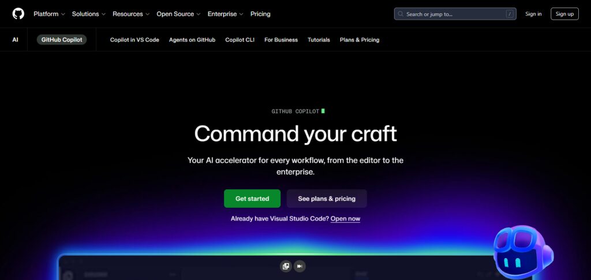The image size is (591, 280).
Task: Expand the Platform menu
Action: point(49,14)
